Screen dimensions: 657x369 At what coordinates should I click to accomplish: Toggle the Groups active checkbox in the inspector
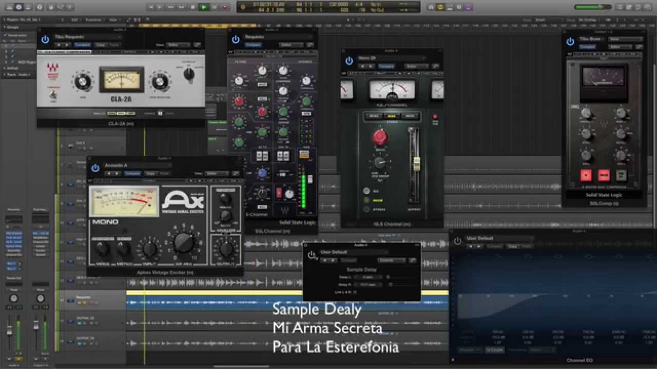point(6,35)
